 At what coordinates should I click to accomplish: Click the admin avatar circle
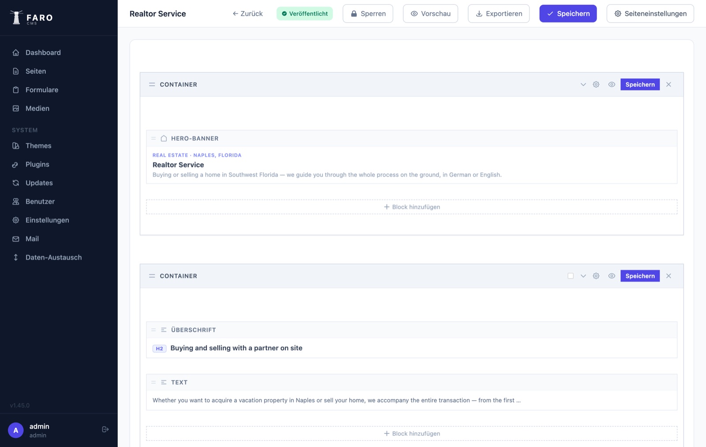(x=16, y=430)
